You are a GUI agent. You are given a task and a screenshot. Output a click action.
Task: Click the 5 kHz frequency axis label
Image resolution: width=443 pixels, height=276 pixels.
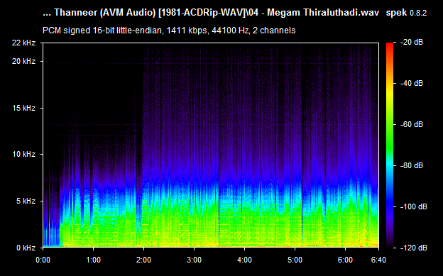click(x=26, y=201)
